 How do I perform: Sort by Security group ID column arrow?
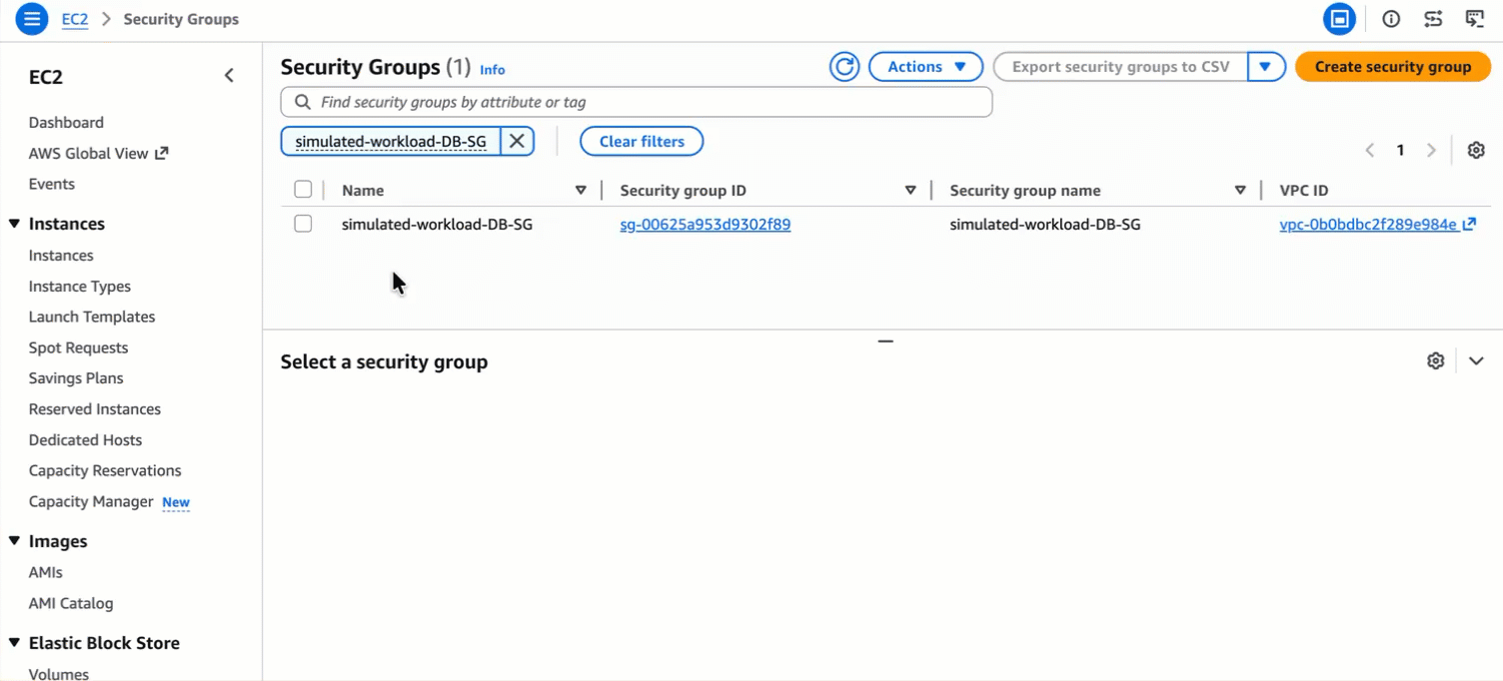coord(910,190)
